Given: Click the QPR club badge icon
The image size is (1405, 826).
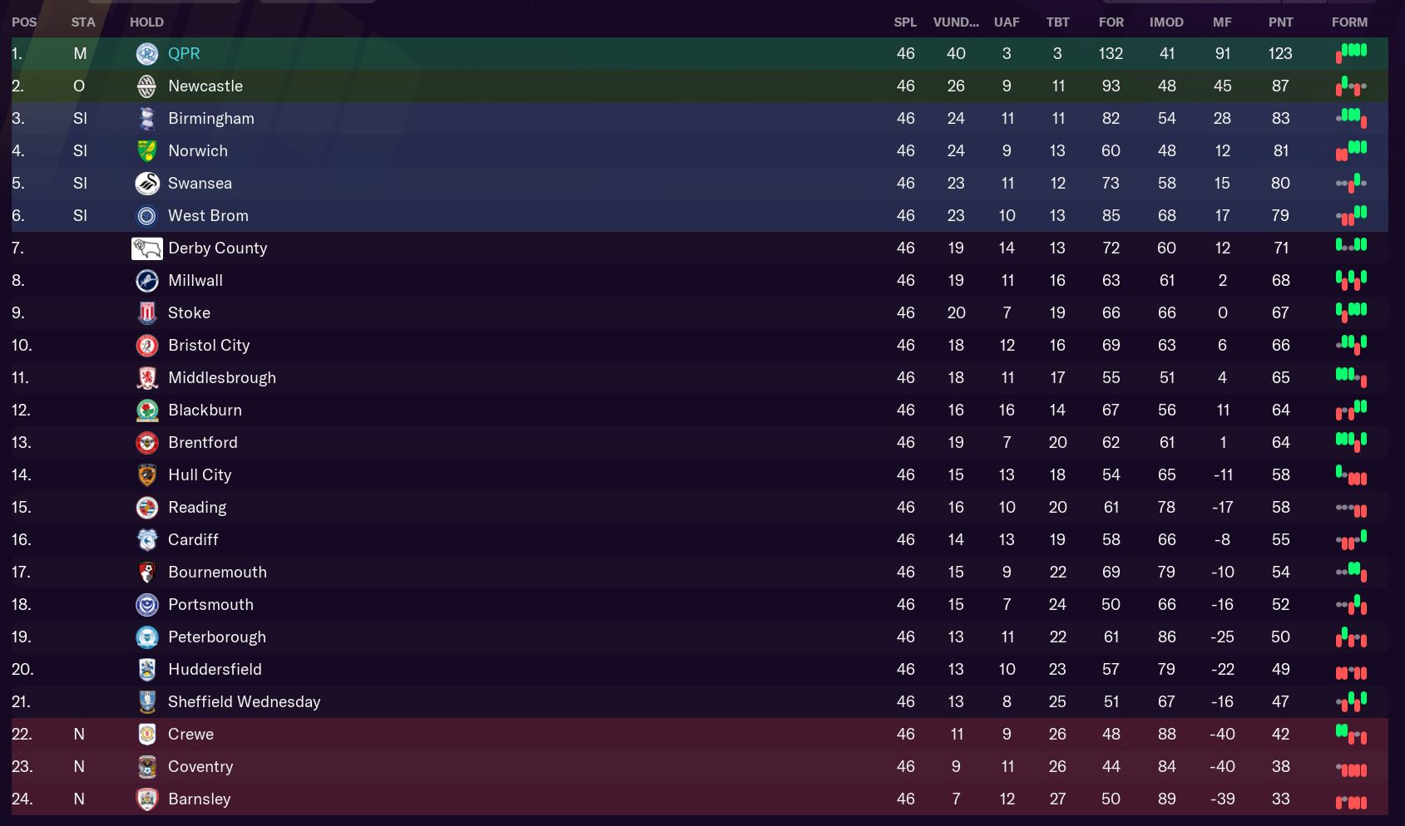Looking at the screenshot, I should pos(147,54).
